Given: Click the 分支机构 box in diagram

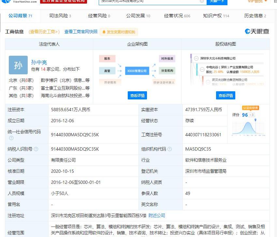Looking at the screenshot, I should coord(167,71).
